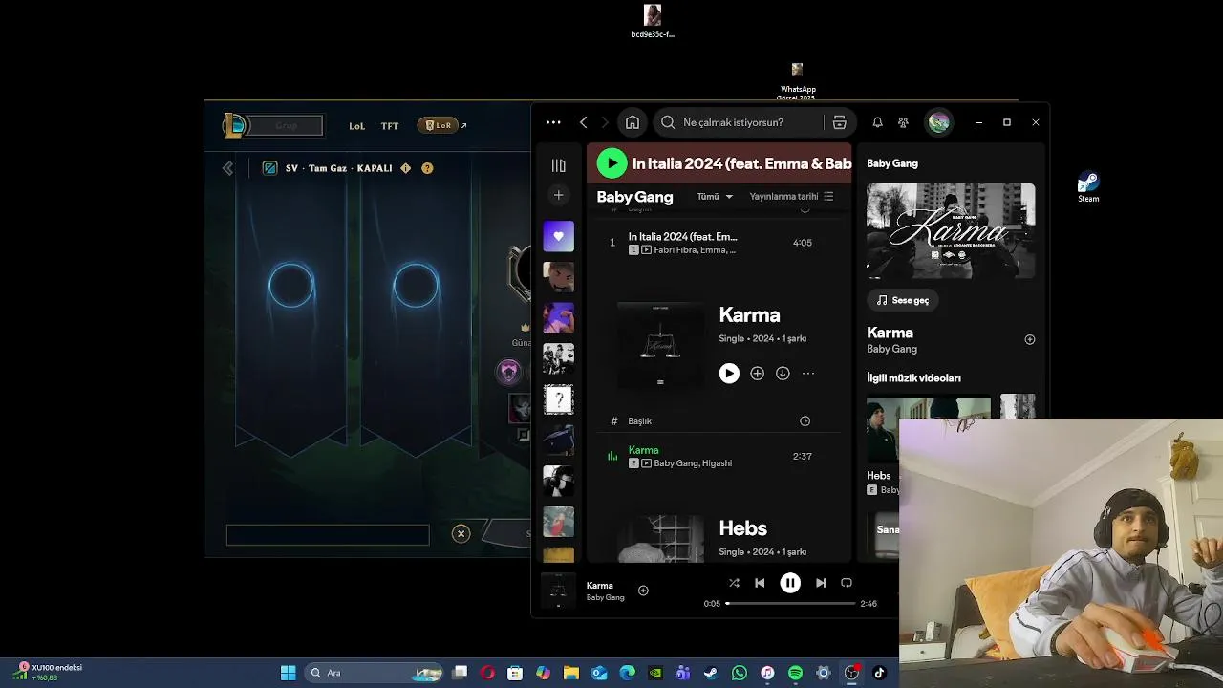This screenshot has height=688, width=1223.
Task: Go back in League client lobby
Action: click(227, 168)
